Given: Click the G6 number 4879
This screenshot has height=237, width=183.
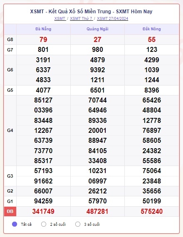Looking at the screenshot, I should click(x=97, y=60).
